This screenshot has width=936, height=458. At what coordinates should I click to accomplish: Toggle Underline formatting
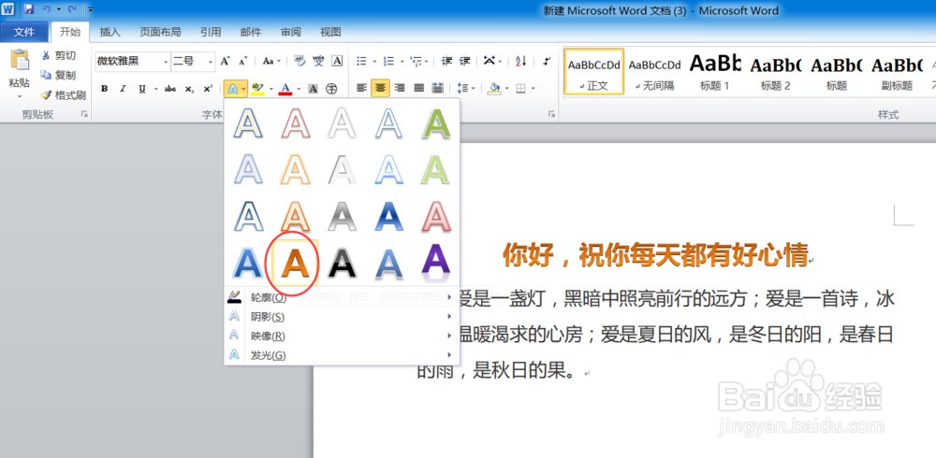(x=142, y=89)
